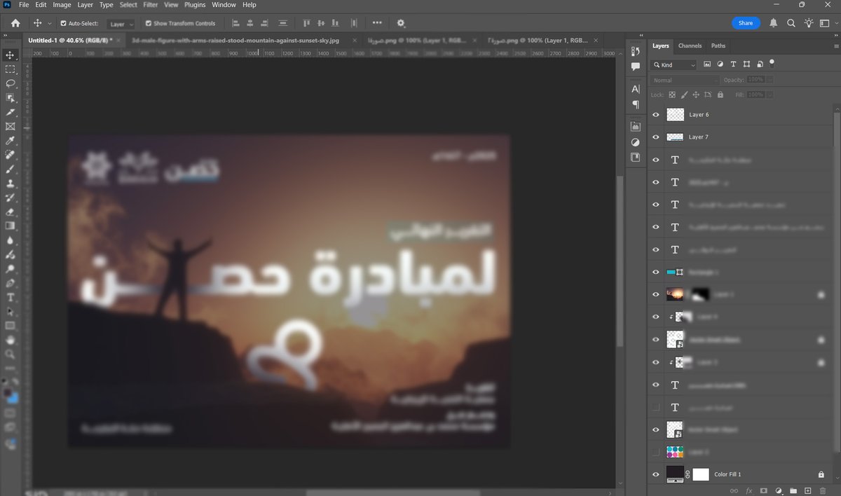This screenshot has height=496, width=841.
Task: Switch to the Channels tab
Action: pos(690,45)
